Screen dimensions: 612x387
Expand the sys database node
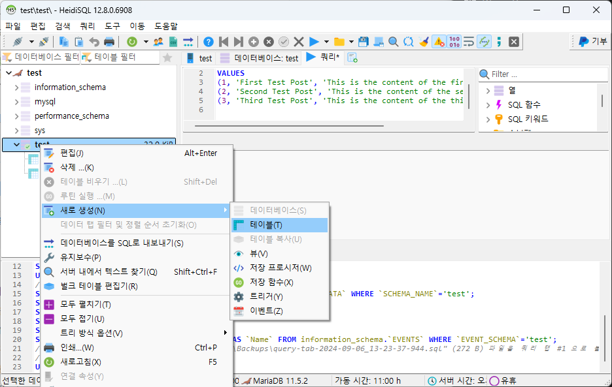coord(16,131)
